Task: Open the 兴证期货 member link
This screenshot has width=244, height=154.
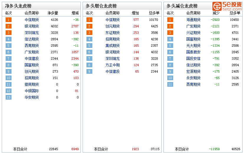Action: pos(194,33)
